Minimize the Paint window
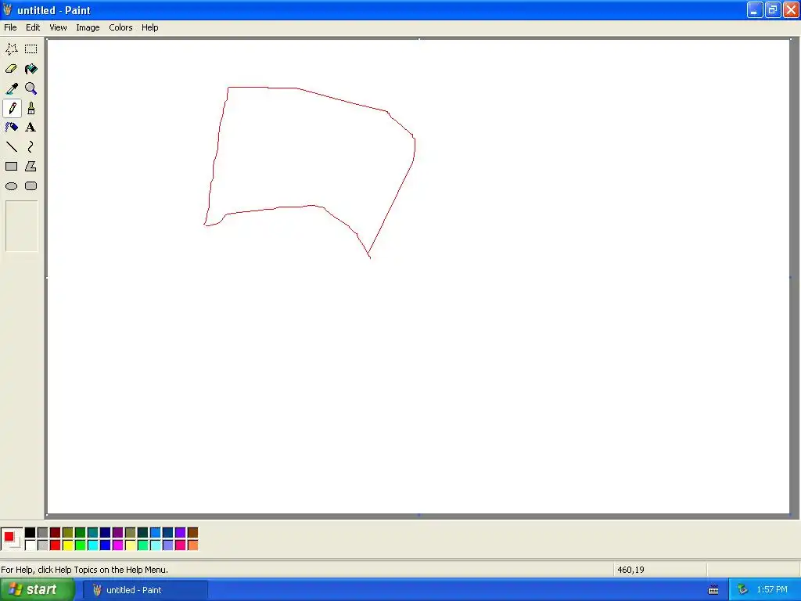801x601 pixels. coord(755,9)
